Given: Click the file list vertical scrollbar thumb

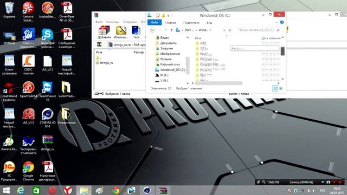Looking at the screenshot, I should pyautogui.click(x=282, y=51).
